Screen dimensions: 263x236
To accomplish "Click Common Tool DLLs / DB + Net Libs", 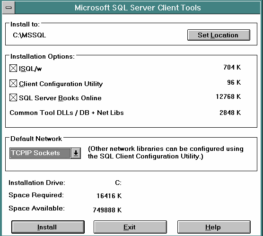I will [x=67, y=113].
